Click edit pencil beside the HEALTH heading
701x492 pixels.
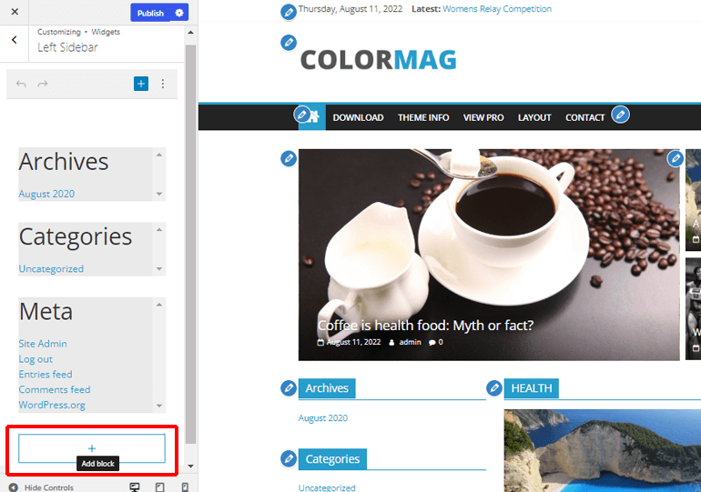[494, 388]
